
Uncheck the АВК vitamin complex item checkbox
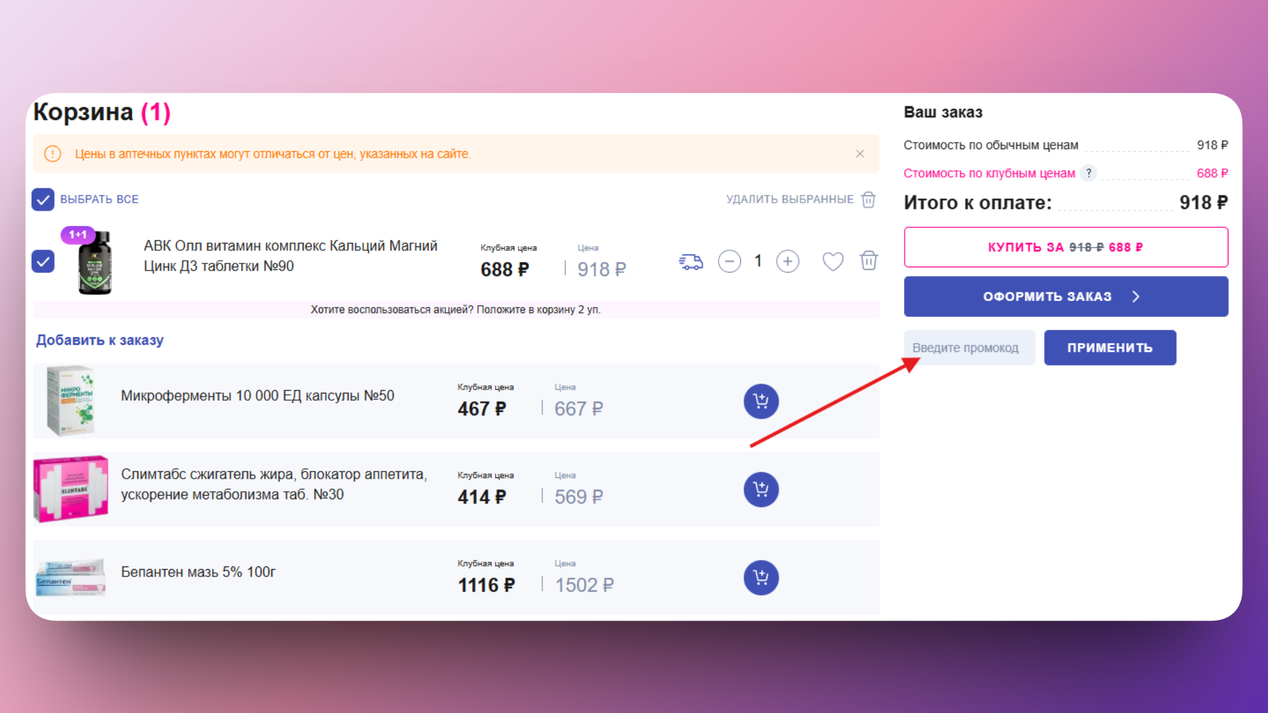click(43, 261)
